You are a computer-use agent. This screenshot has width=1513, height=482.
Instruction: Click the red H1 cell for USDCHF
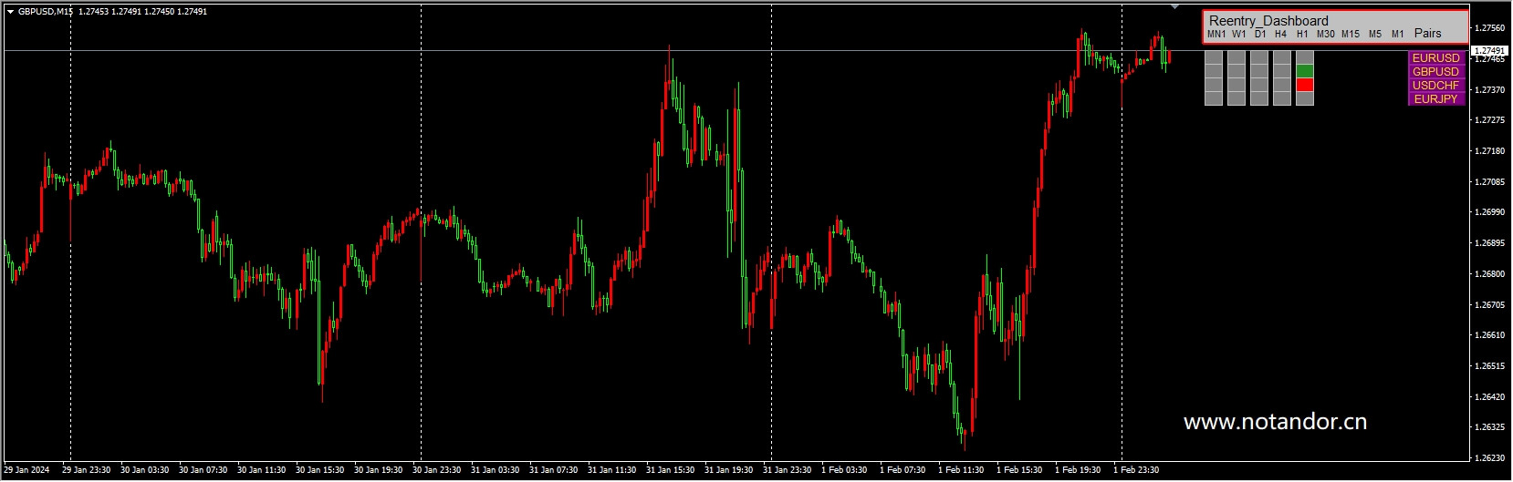(1305, 85)
